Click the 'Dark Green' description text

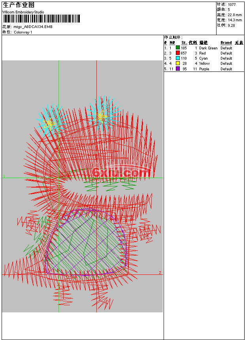[208, 48]
